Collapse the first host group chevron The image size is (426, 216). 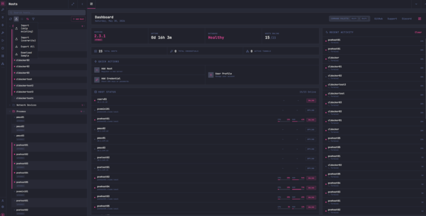(x=10, y=26)
